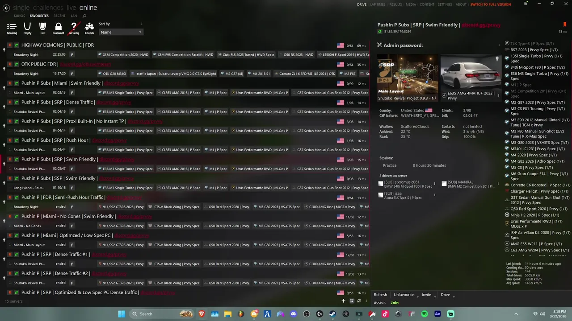Open options menu for driver izaa
This screenshot has height=321, width=572.
coord(435,195)
